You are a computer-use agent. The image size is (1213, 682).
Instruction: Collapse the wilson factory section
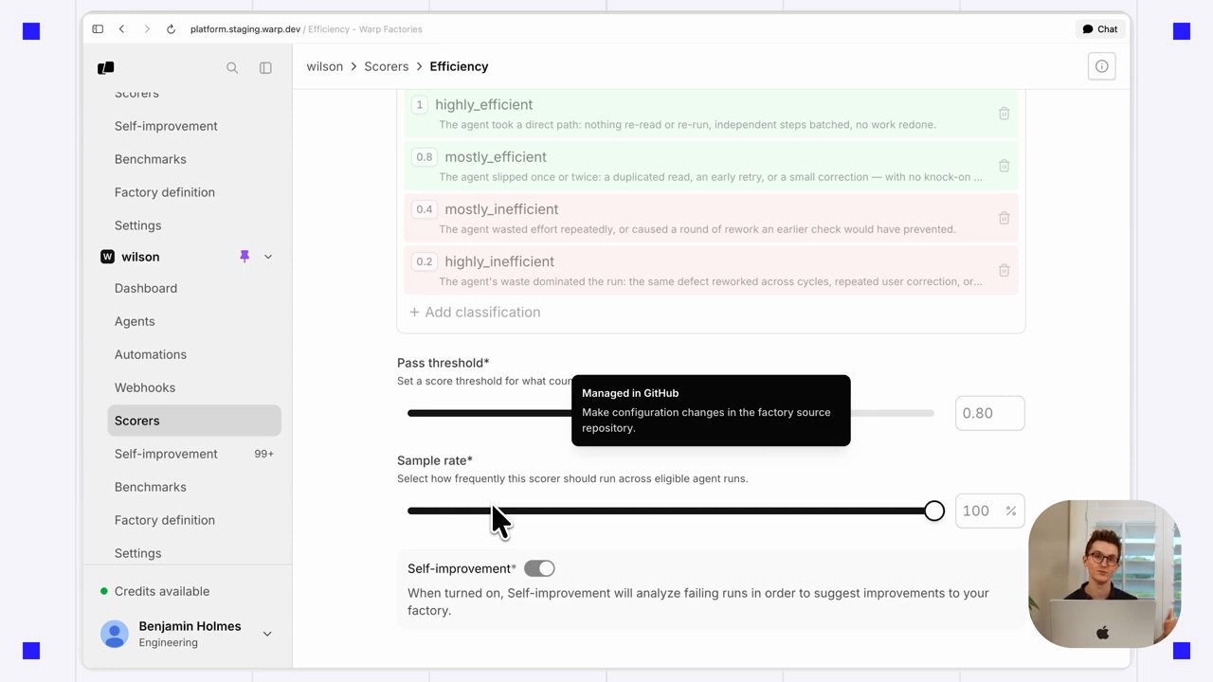coord(268,257)
